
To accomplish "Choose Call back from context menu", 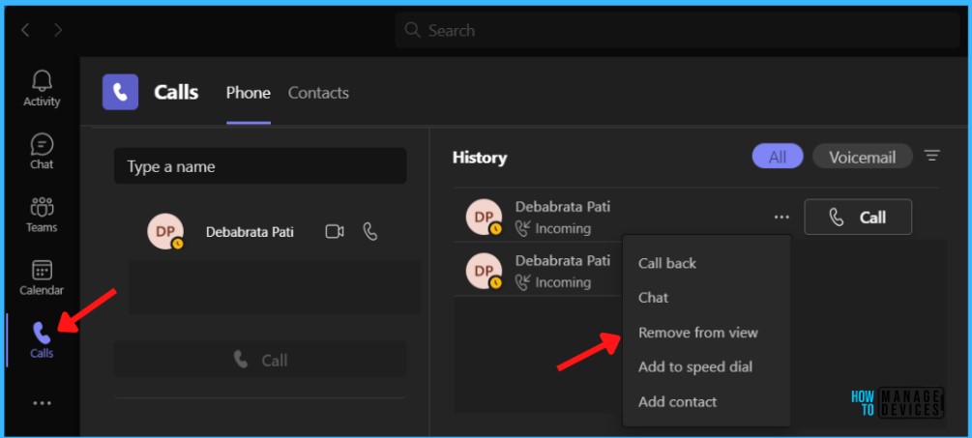I will pos(667,263).
